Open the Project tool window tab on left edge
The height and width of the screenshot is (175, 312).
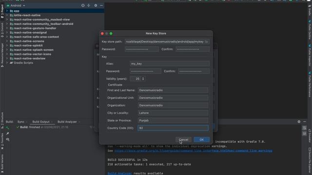pos(2,11)
